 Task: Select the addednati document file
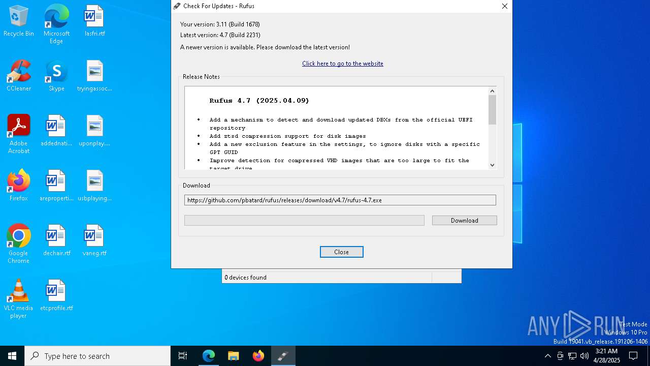click(x=56, y=131)
